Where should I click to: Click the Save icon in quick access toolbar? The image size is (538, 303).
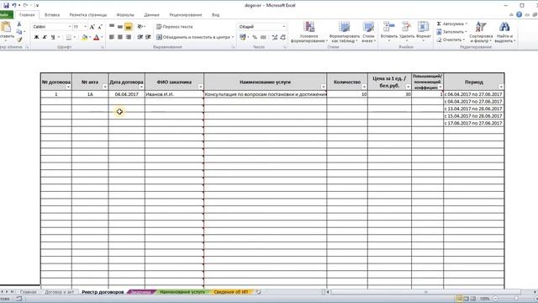click(6, 5)
